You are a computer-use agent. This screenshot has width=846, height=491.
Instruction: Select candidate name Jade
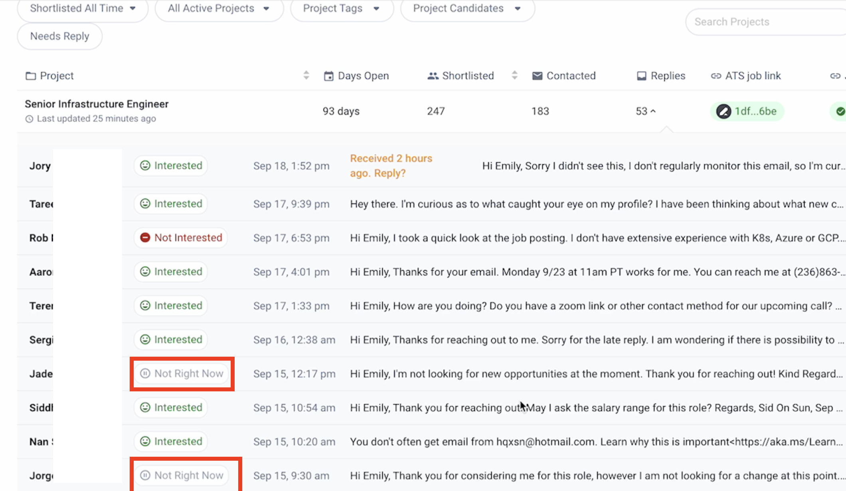click(41, 374)
